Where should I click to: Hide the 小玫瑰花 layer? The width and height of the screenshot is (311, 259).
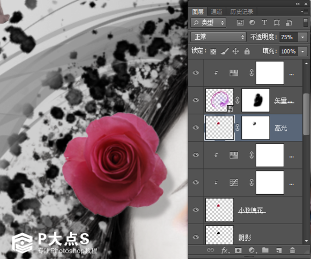point(196,210)
